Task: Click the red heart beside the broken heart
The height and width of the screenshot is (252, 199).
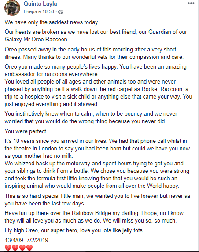Action: (22, 248)
